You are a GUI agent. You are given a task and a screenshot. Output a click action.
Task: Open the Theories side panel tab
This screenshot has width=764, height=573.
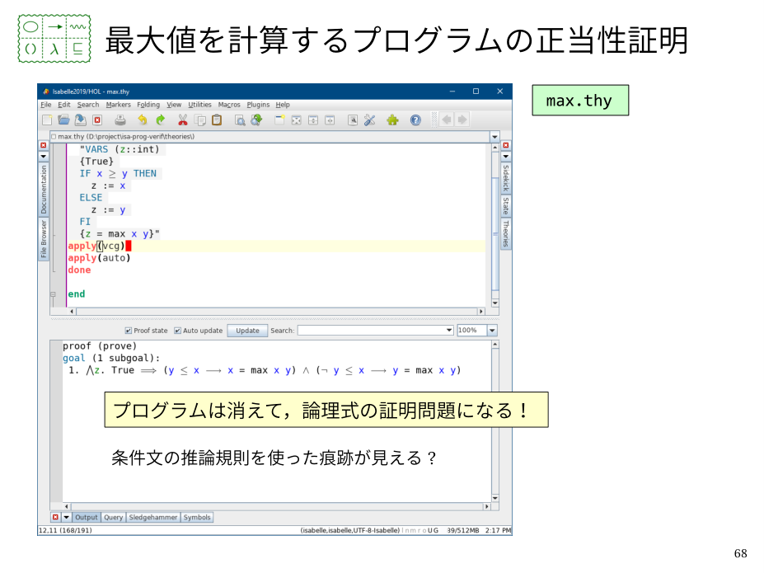pyautogui.click(x=505, y=233)
